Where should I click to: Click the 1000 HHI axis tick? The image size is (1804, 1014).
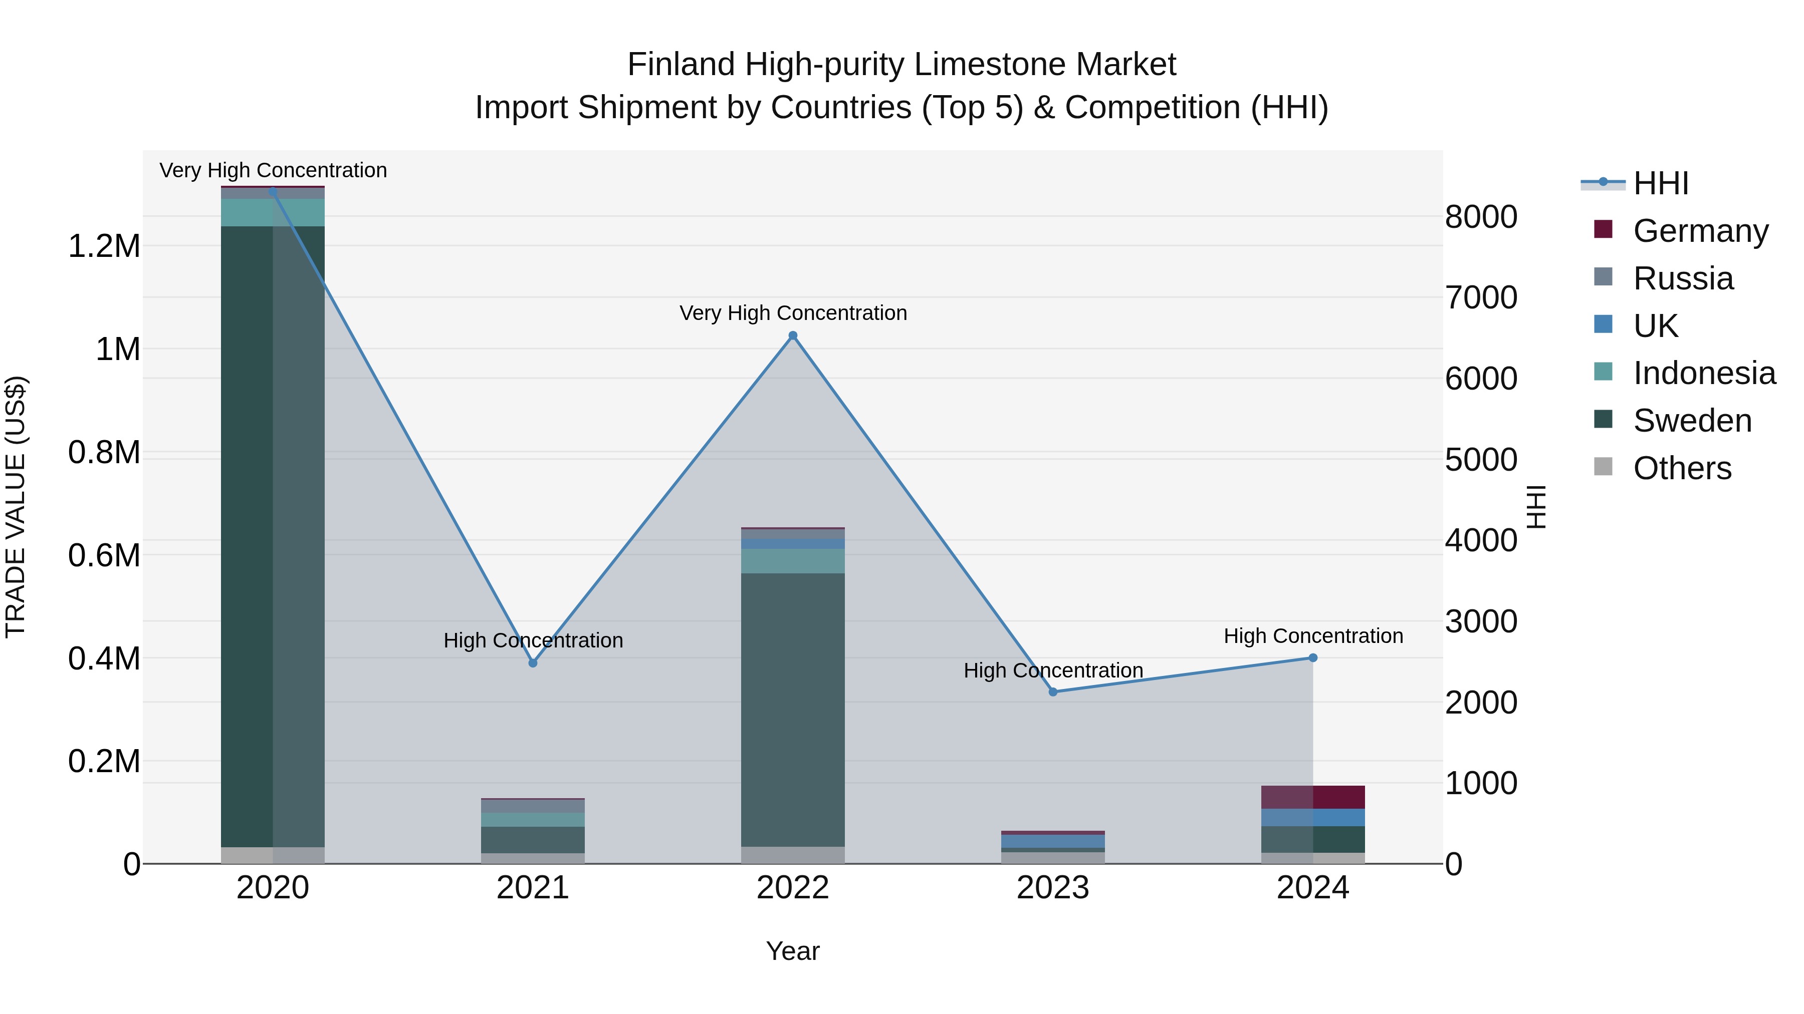pos(1481,783)
